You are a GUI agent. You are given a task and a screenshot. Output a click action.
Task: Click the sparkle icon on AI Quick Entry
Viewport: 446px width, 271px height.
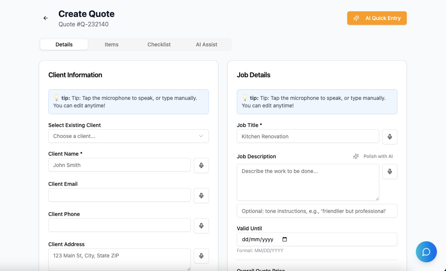356,18
